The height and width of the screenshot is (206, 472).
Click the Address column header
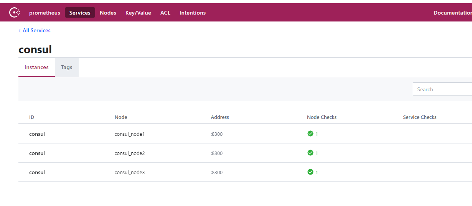220,117
